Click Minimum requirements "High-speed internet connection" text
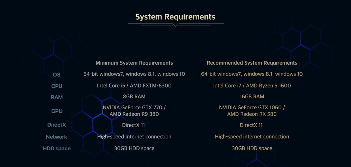The image size is (351, 167). click(x=134, y=137)
